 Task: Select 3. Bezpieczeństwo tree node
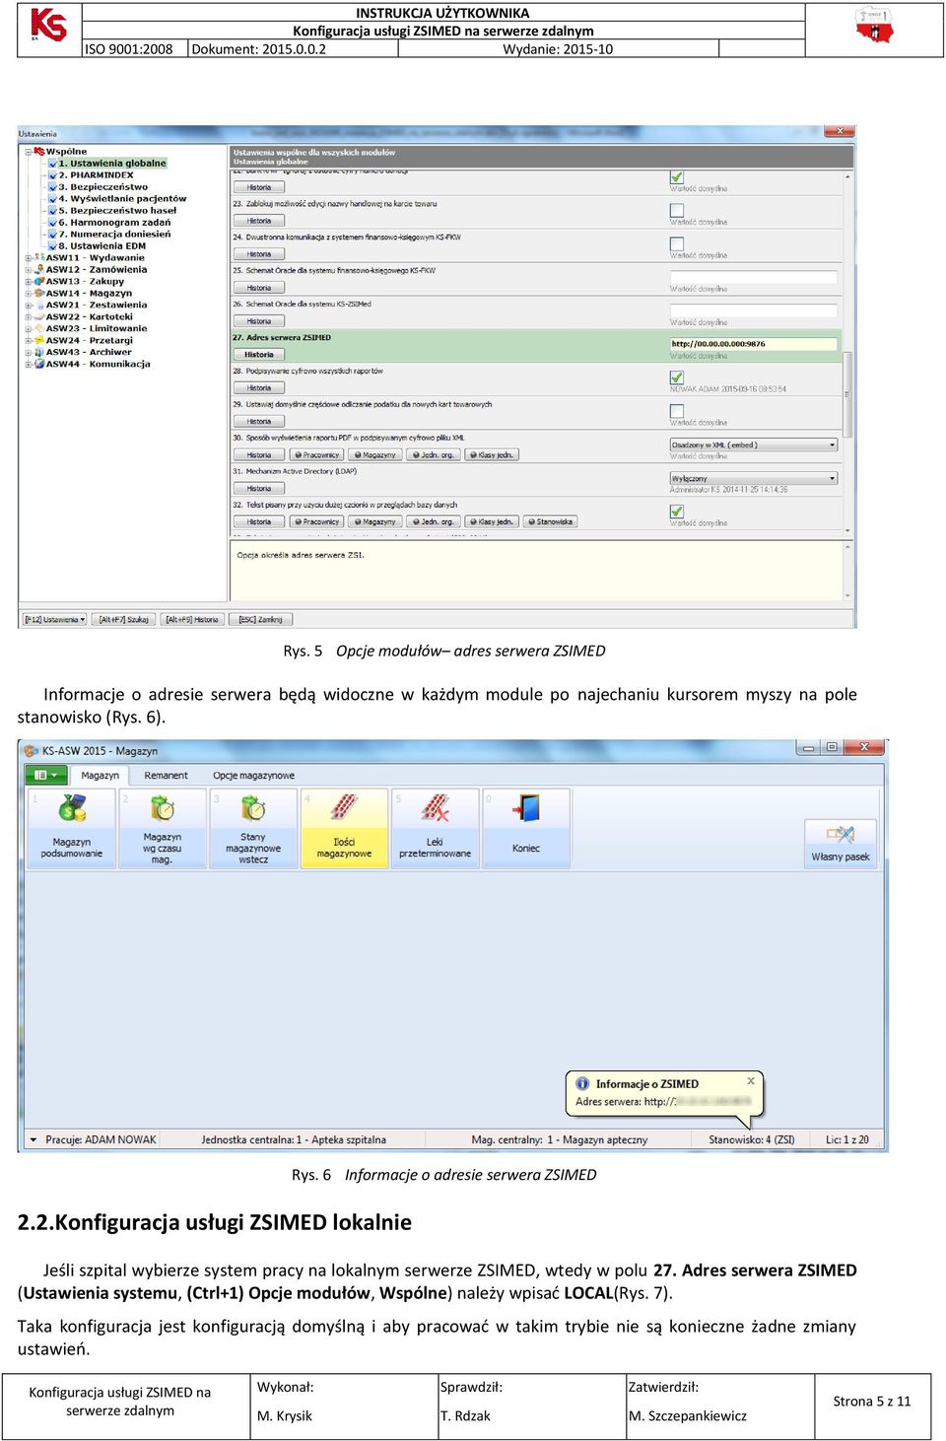point(103,186)
